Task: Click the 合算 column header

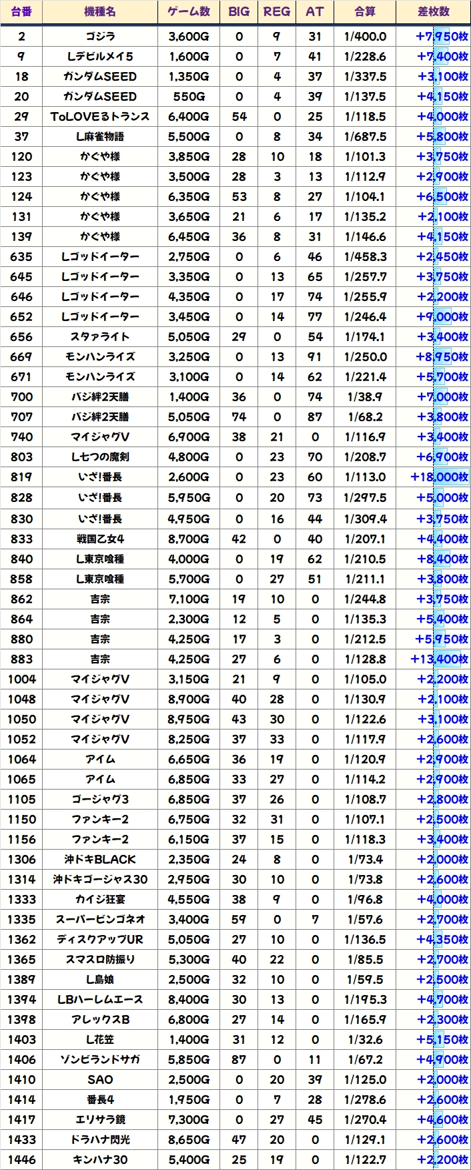Action: click(x=365, y=12)
